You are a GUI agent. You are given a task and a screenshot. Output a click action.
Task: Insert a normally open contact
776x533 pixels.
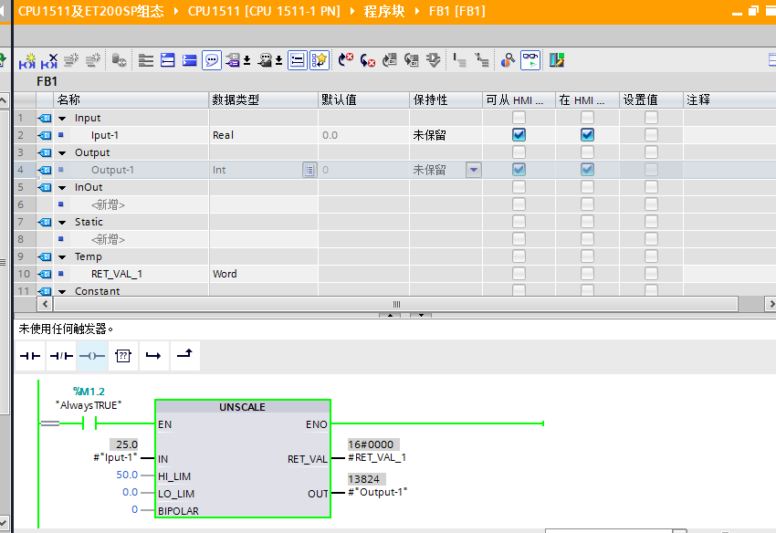pyautogui.click(x=30, y=356)
